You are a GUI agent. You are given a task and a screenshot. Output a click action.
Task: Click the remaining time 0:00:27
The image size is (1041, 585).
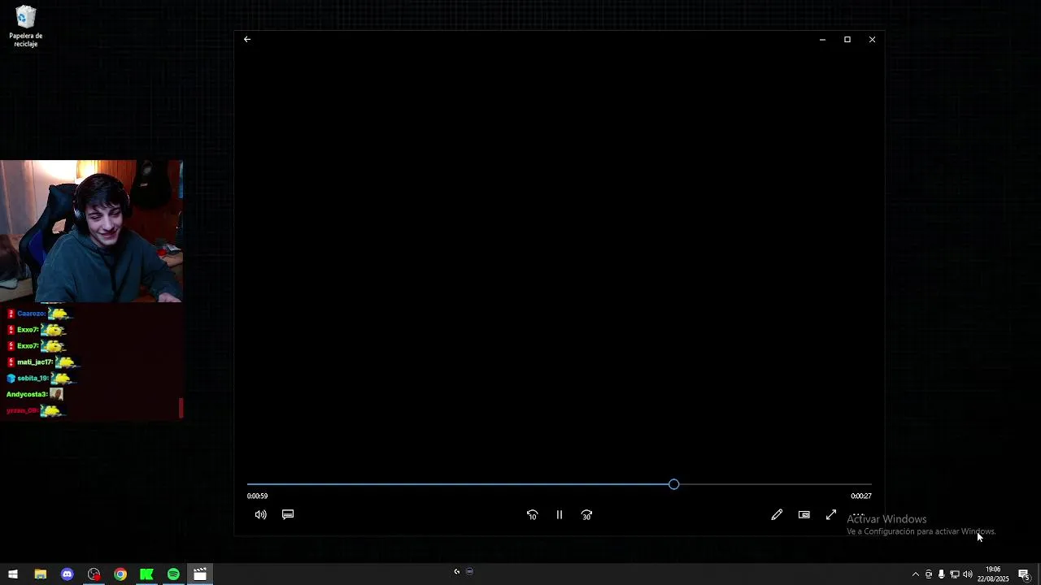[x=861, y=496]
